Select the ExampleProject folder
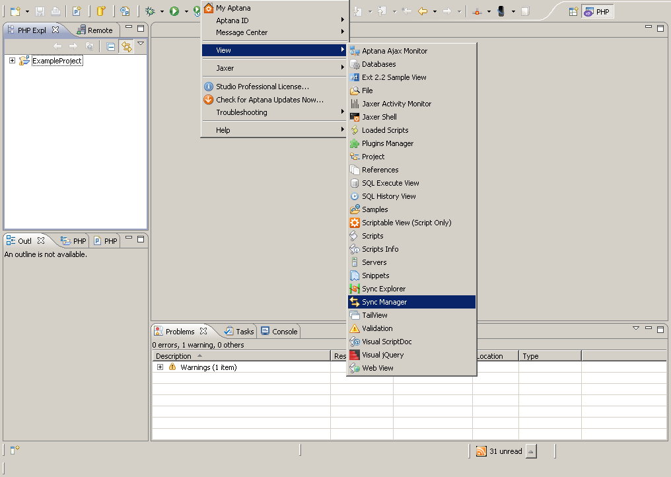The image size is (671, 477). (x=57, y=61)
